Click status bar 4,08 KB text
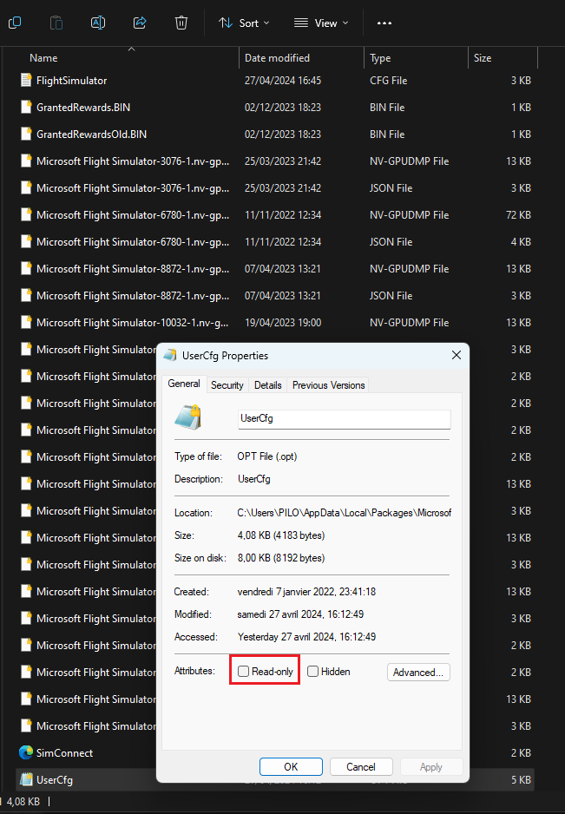 23,802
